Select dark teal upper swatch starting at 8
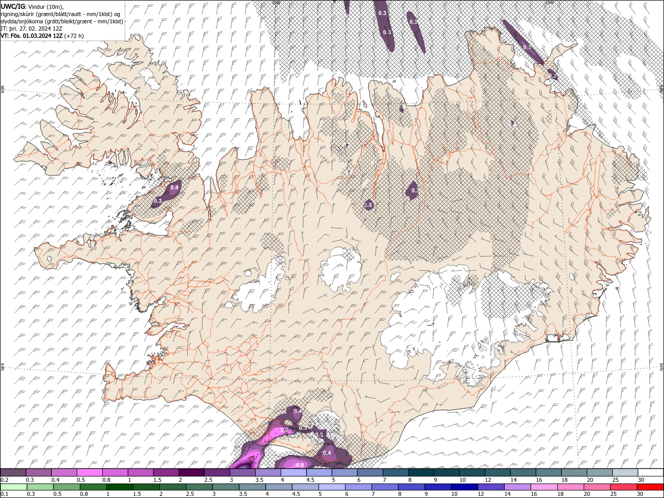Viewport: 664px width, 498px height. pyautogui.click(x=421, y=473)
